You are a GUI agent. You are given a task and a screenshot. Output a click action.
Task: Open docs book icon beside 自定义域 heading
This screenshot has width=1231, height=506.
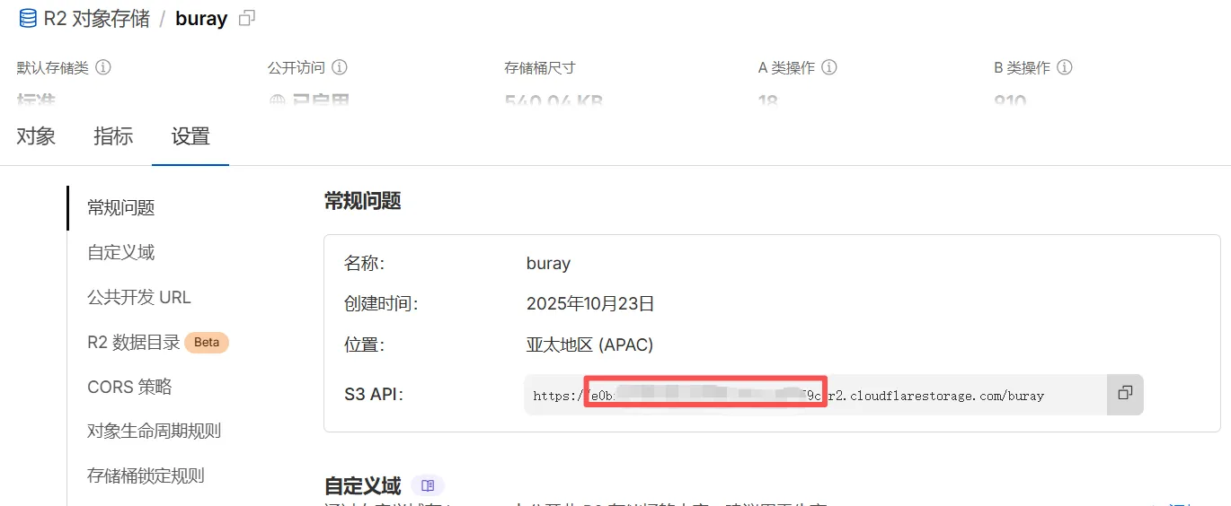[428, 485]
